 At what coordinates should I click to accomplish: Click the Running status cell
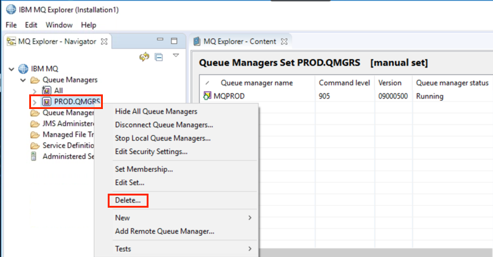pos(430,96)
